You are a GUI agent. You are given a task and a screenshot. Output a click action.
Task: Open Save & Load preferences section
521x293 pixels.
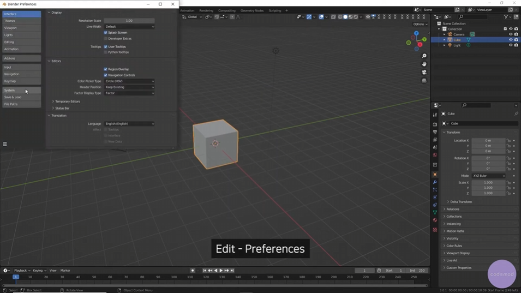coord(22,97)
